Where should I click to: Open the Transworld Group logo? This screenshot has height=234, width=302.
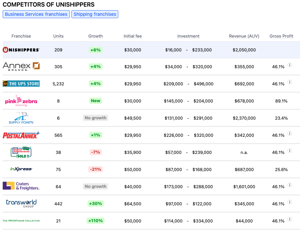click(21, 203)
